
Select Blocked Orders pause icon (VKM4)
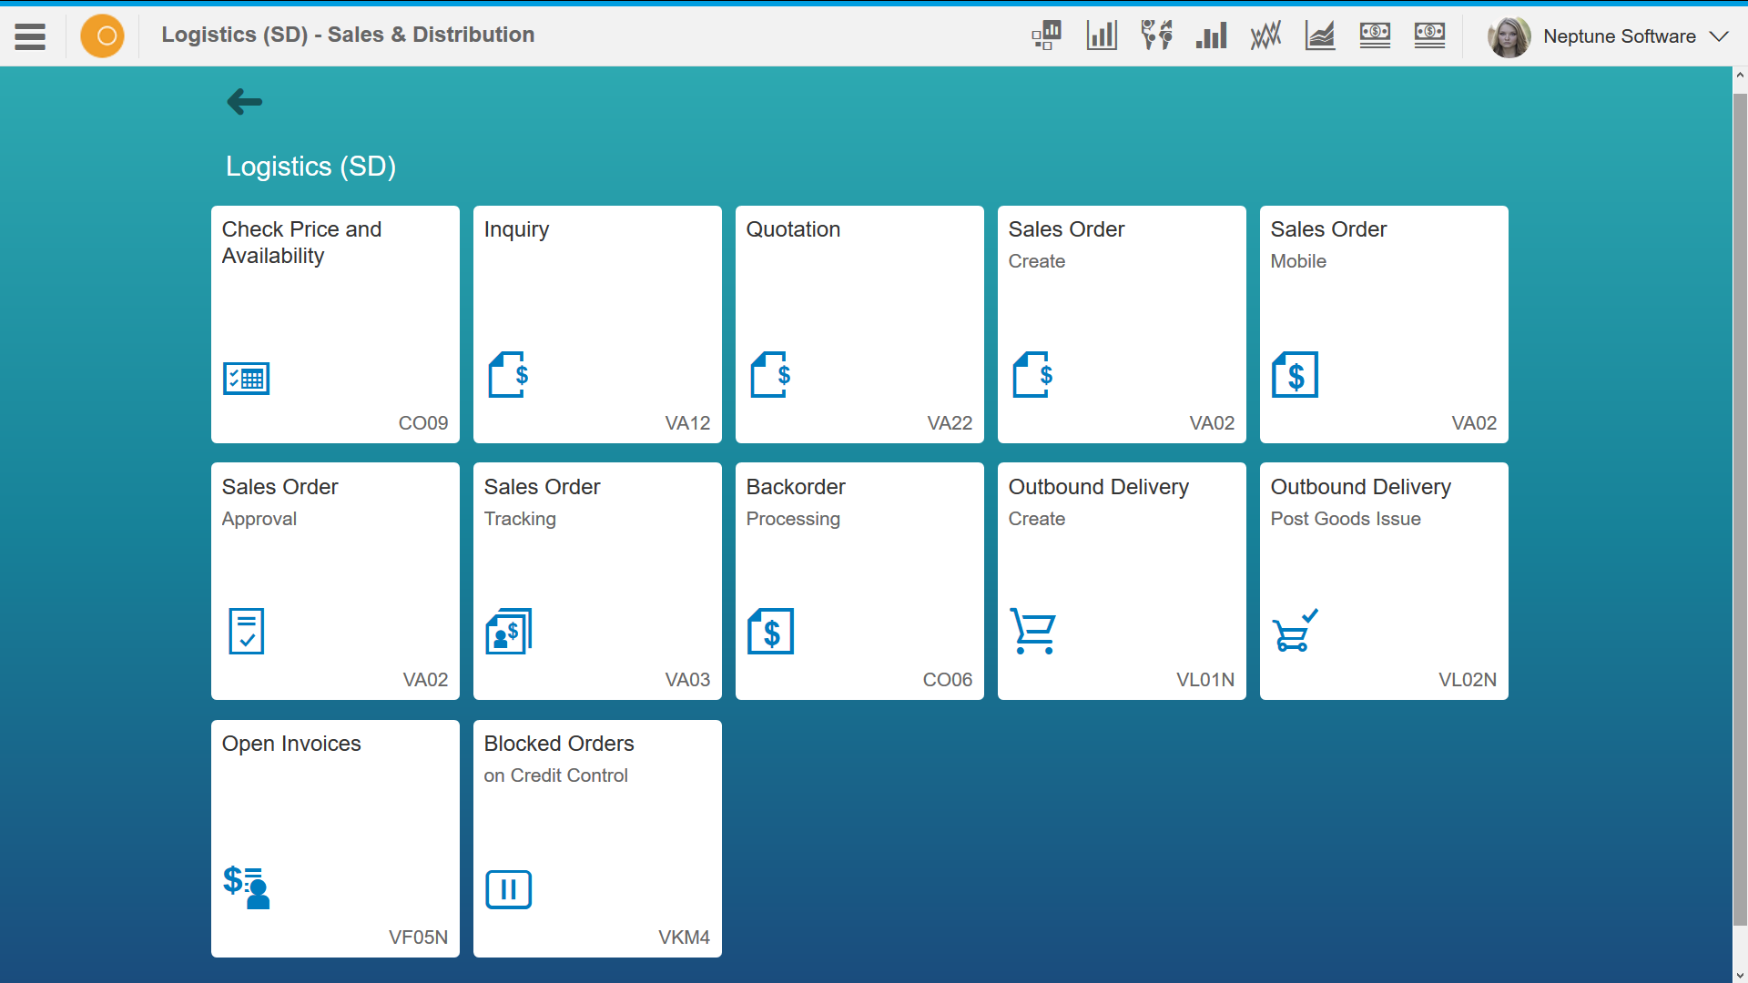[508, 888]
